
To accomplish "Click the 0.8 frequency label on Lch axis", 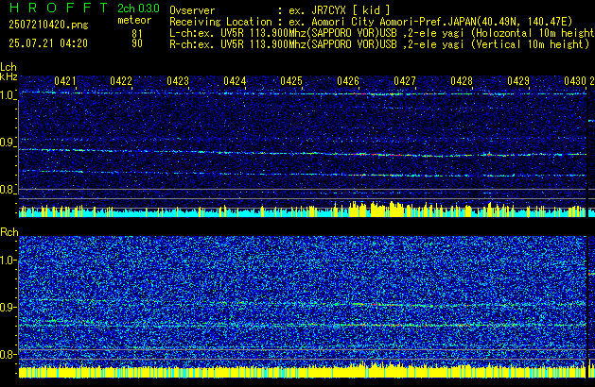I will (x=8, y=190).
